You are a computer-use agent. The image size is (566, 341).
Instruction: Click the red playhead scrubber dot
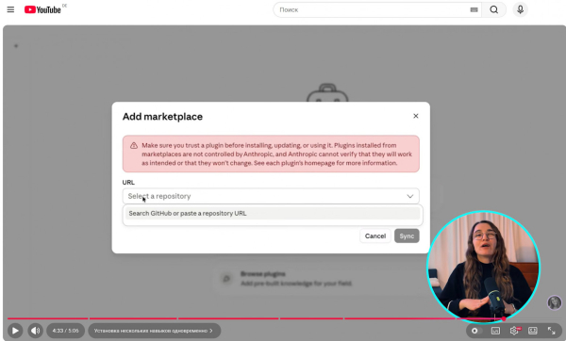(504, 318)
